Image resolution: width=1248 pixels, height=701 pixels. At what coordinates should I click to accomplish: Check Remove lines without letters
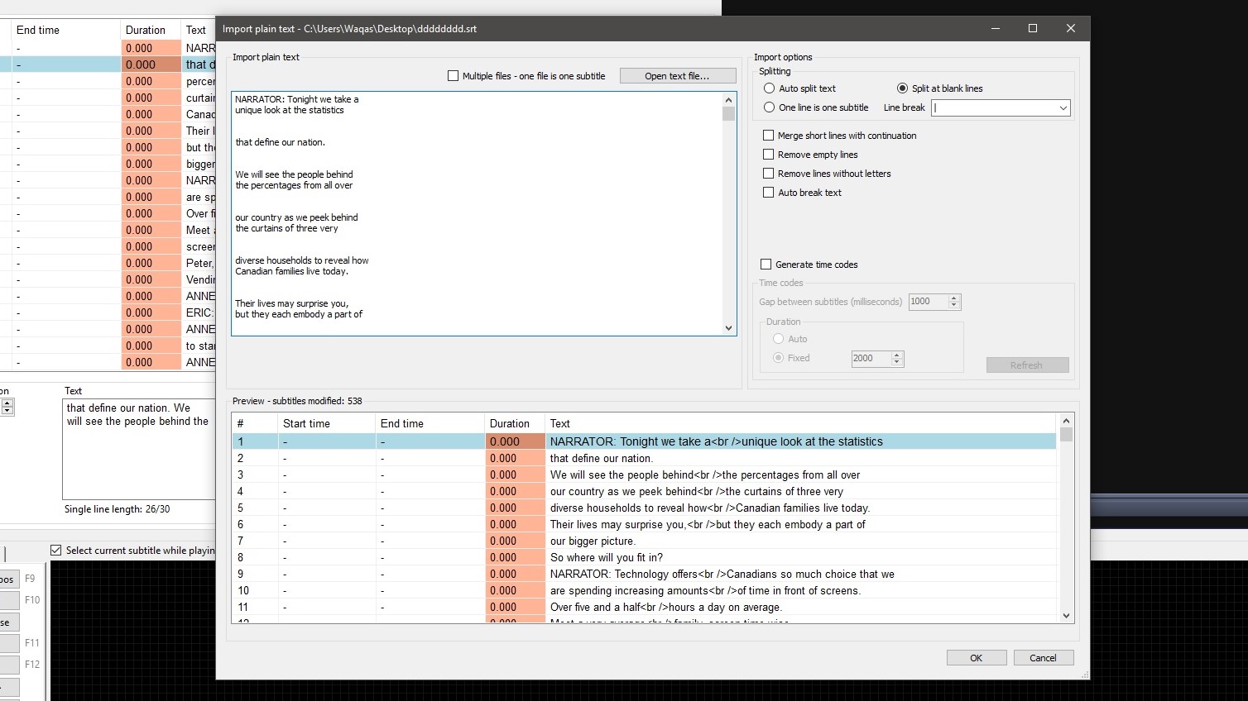[x=768, y=173]
